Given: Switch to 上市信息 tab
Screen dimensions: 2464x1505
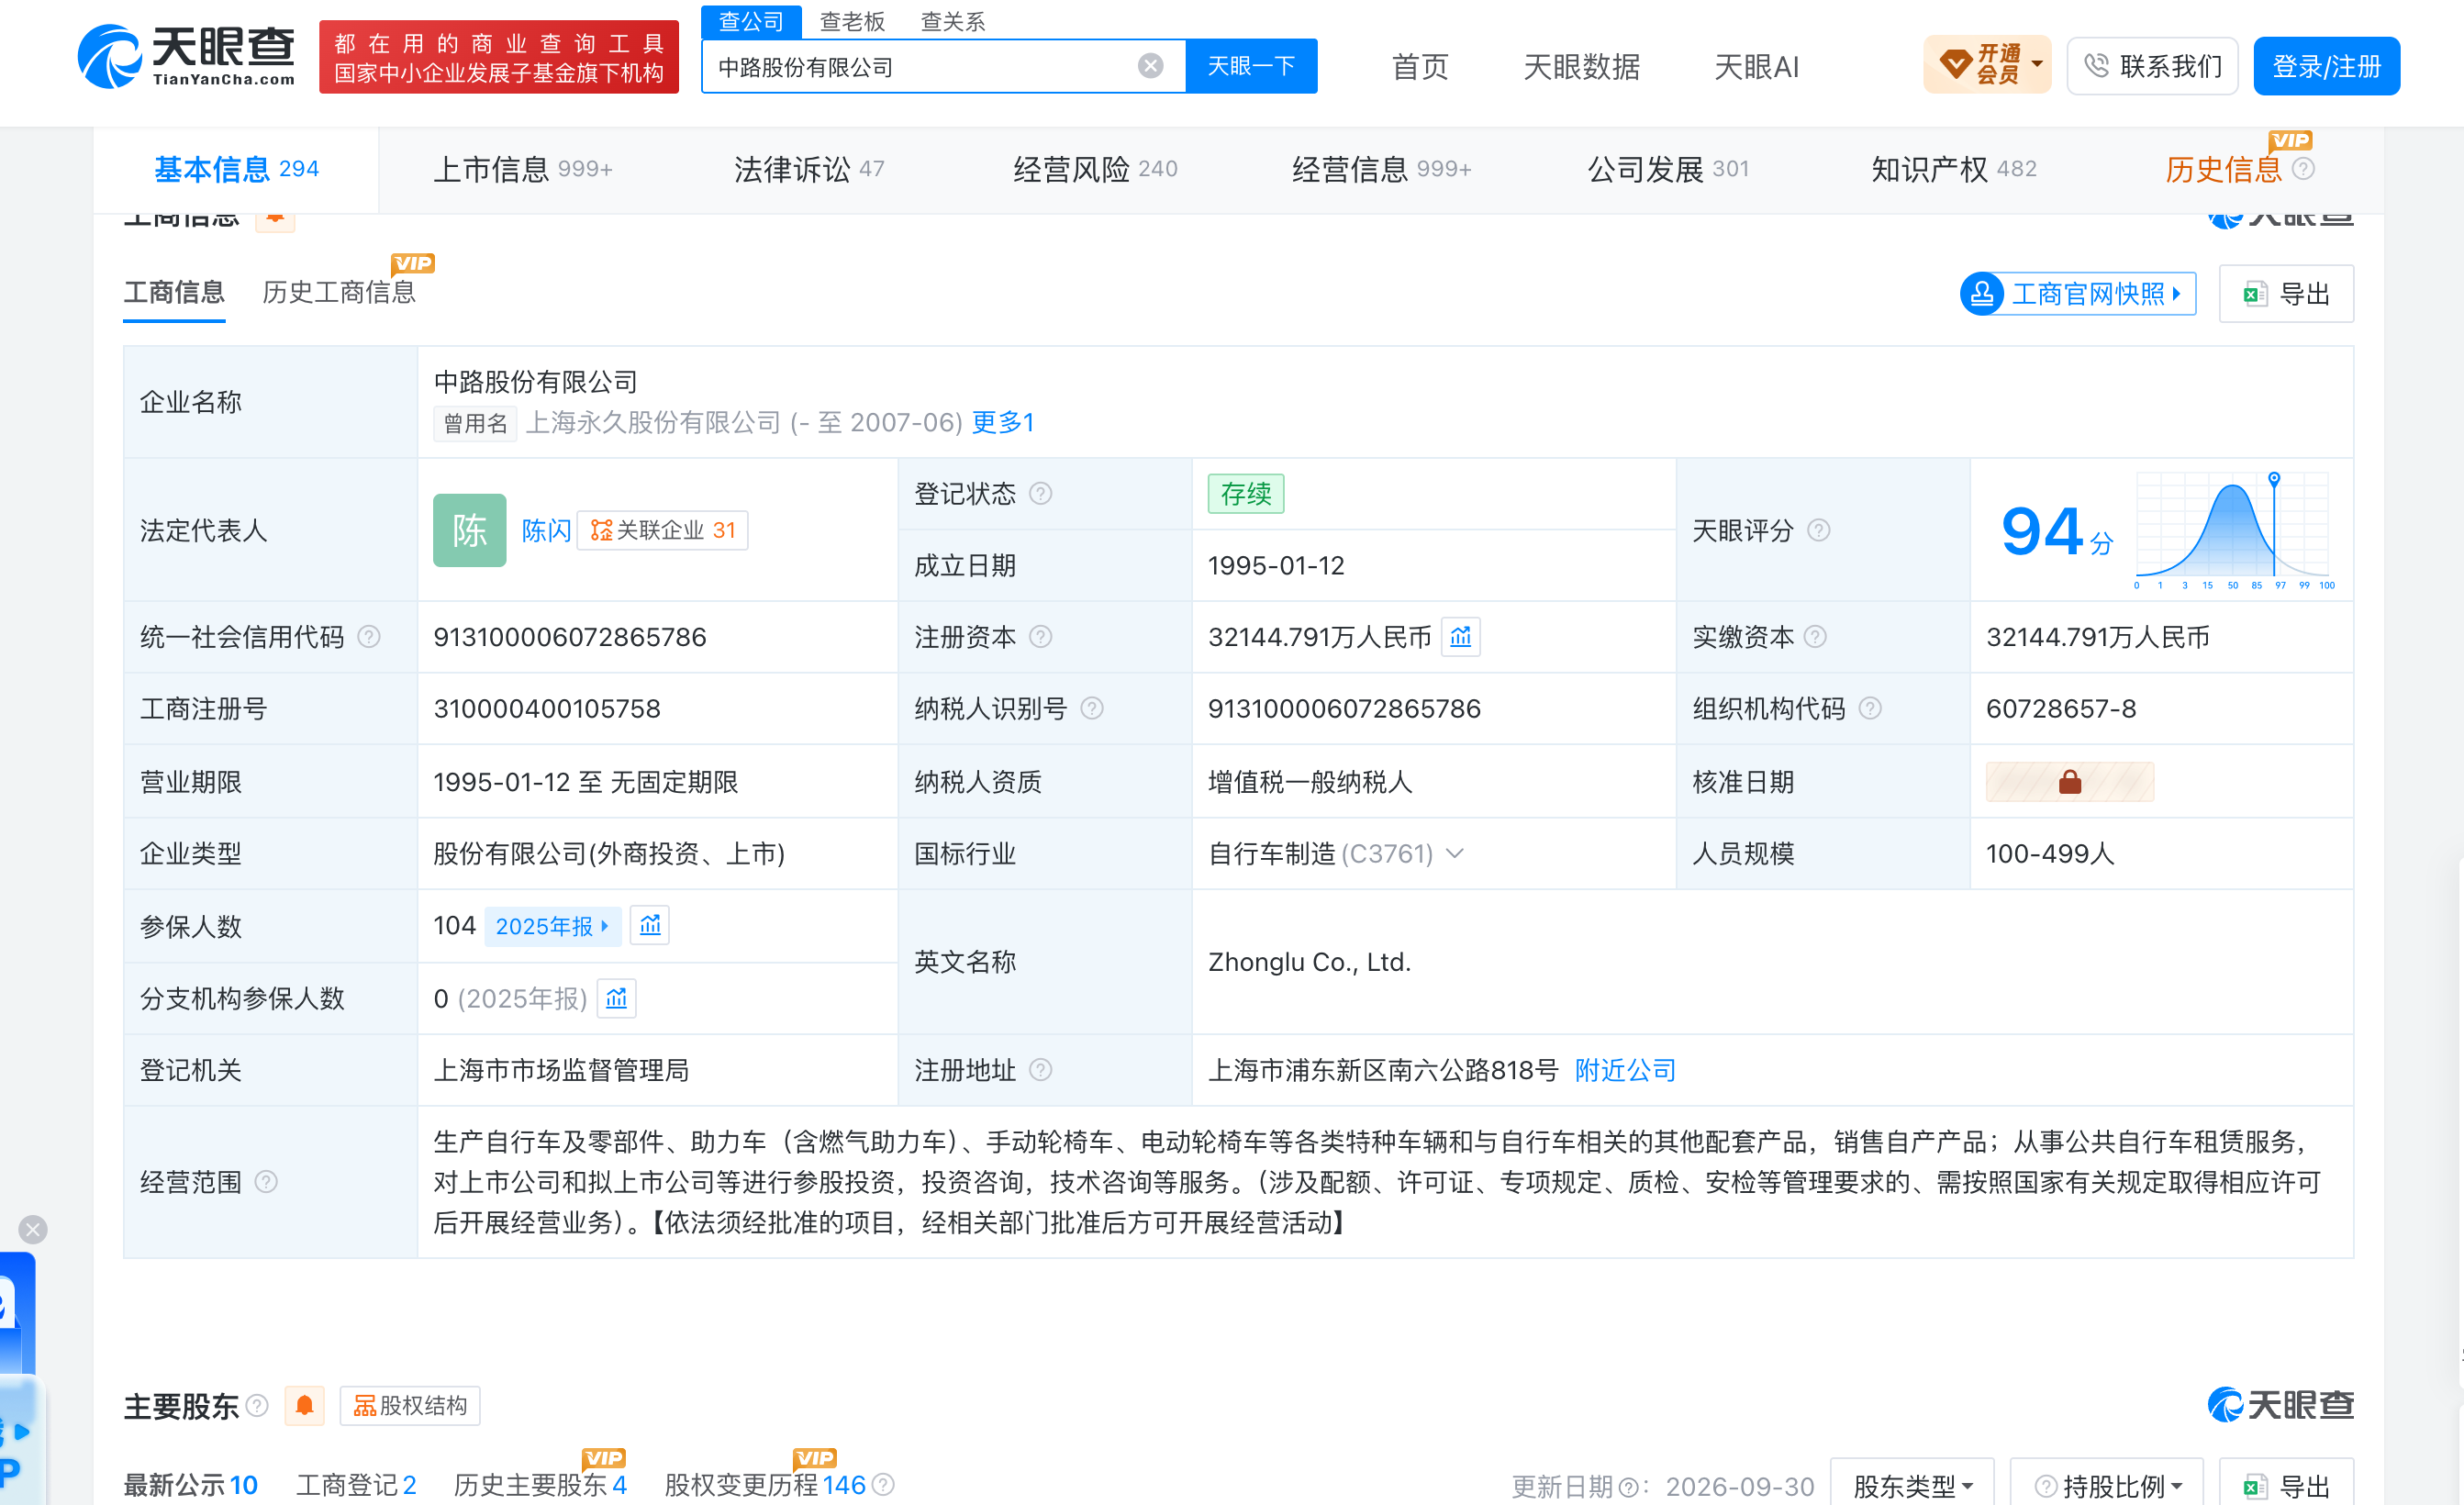Looking at the screenshot, I should tap(522, 169).
